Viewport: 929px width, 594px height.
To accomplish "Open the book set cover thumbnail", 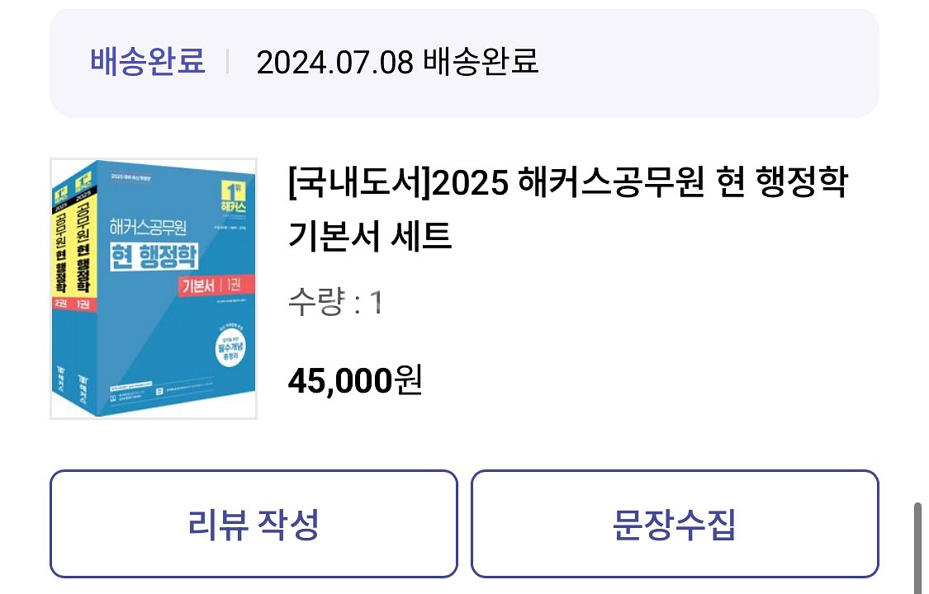I will tap(154, 289).
